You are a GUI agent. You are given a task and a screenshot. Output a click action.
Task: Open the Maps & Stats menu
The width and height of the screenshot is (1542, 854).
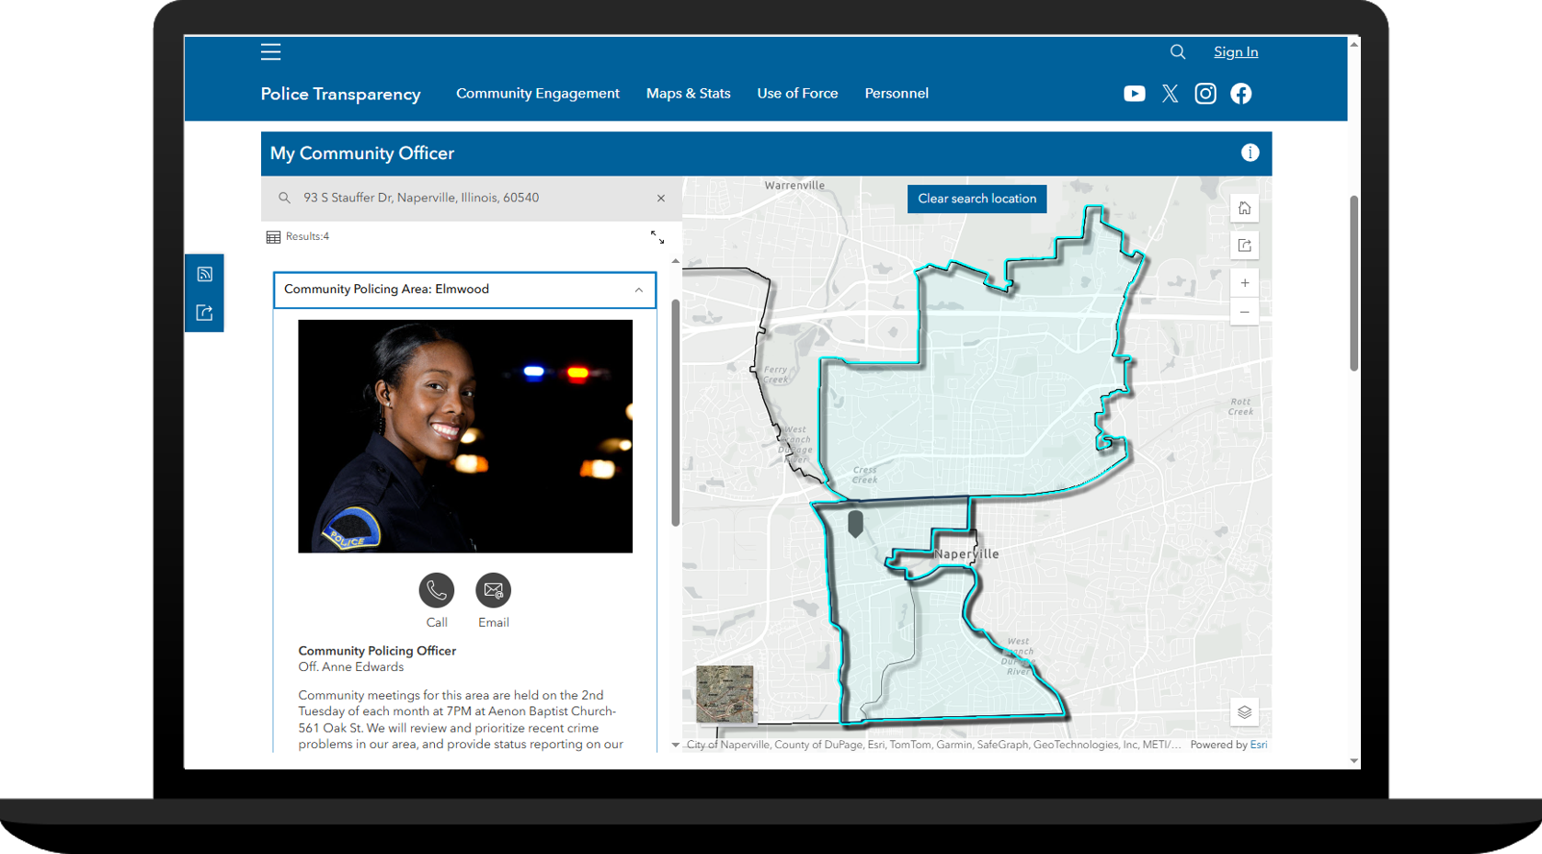click(689, 94)
